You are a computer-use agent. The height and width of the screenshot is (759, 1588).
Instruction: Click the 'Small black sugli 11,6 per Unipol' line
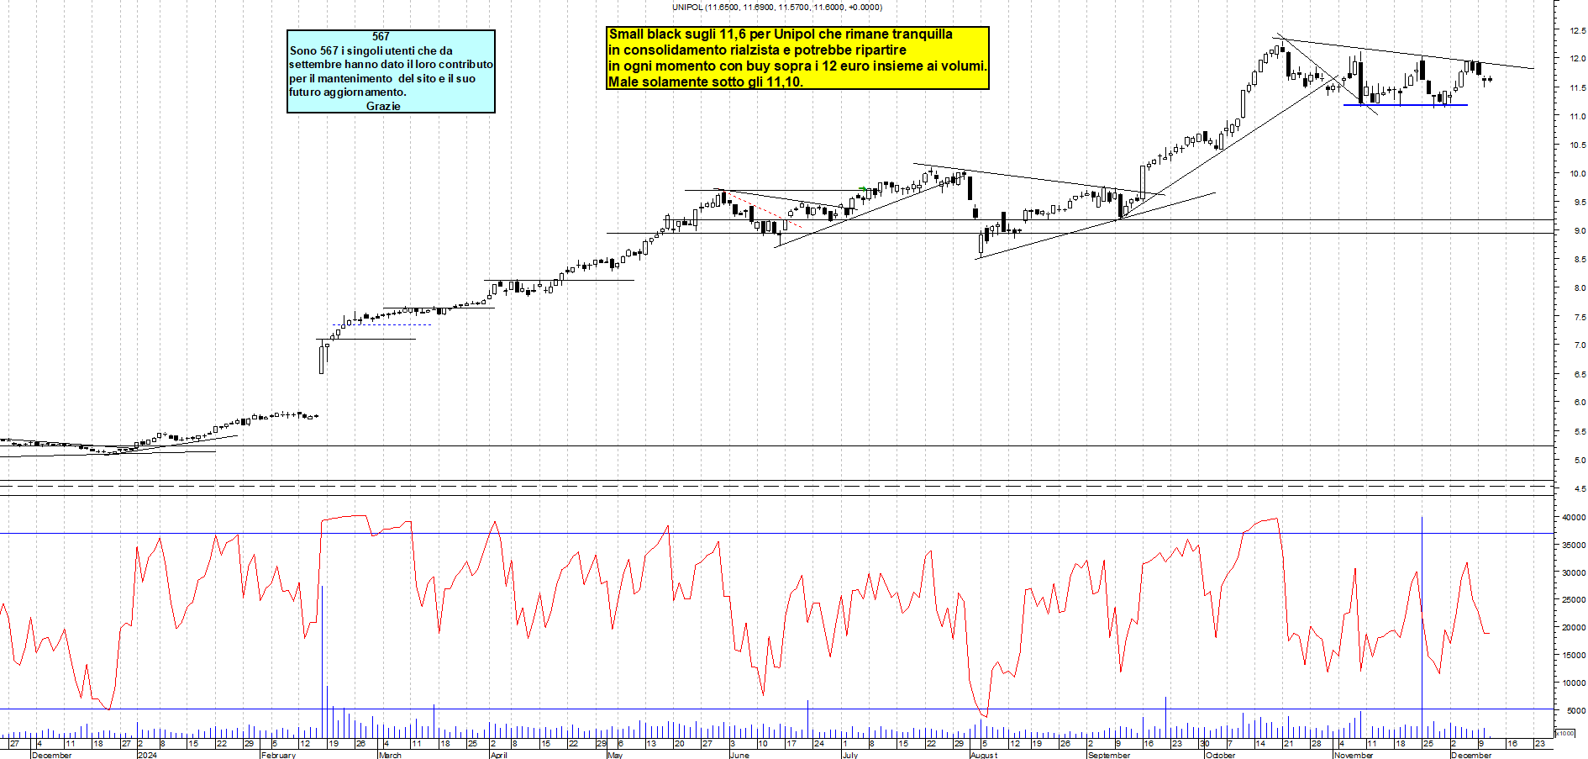pyautogui.click(x=781, y=34)
